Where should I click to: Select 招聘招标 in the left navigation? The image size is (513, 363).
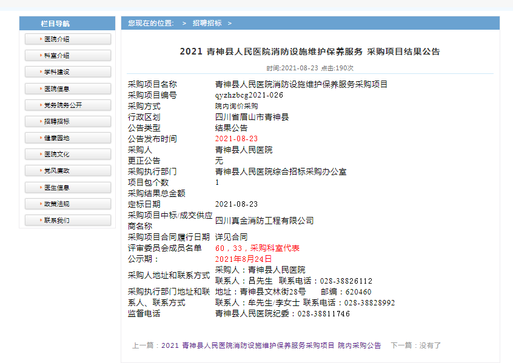click(67, 121)
